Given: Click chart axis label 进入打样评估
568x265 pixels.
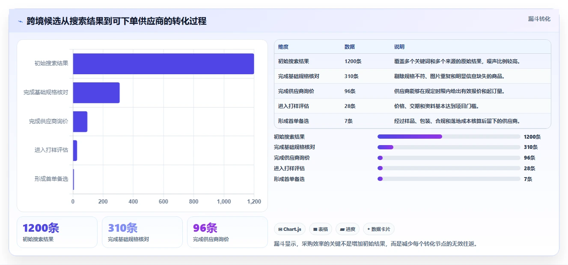Looking at the screenshot, I should 51,150.
